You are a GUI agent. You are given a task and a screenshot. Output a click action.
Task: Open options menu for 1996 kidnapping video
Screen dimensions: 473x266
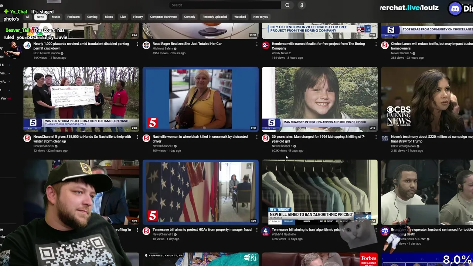coord(376,137)
